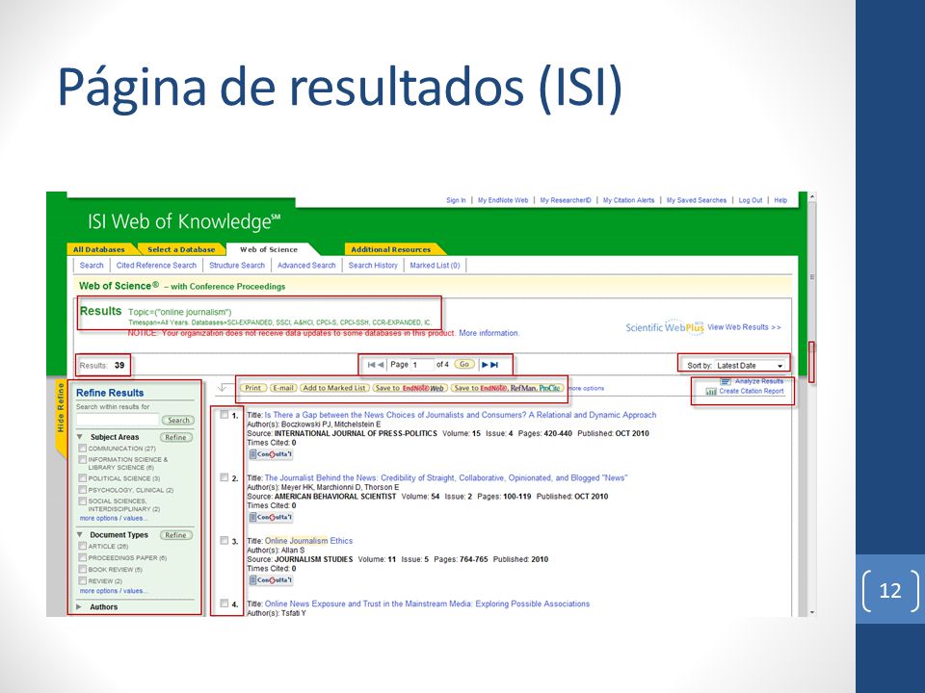Jump to last results page icon
925x693 pixels.
(494, 365)
